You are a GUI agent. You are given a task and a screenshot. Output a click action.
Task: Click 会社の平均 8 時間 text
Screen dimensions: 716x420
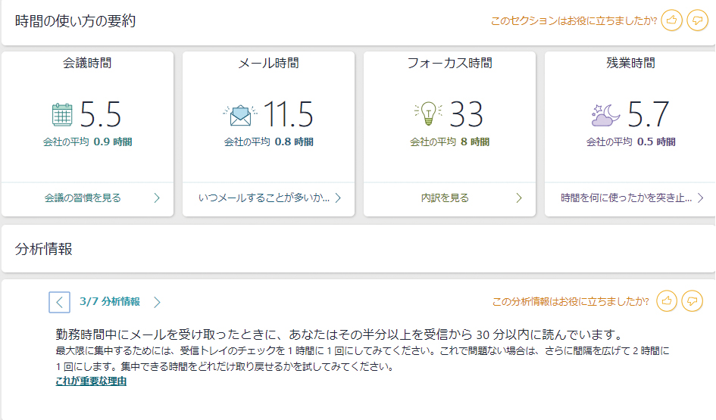tap(450, 142)
